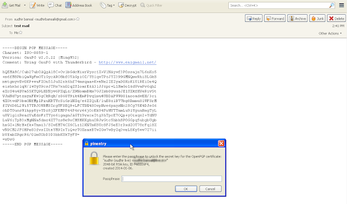Mark the message as Junk
347x204 pixels.
point(317,19)
